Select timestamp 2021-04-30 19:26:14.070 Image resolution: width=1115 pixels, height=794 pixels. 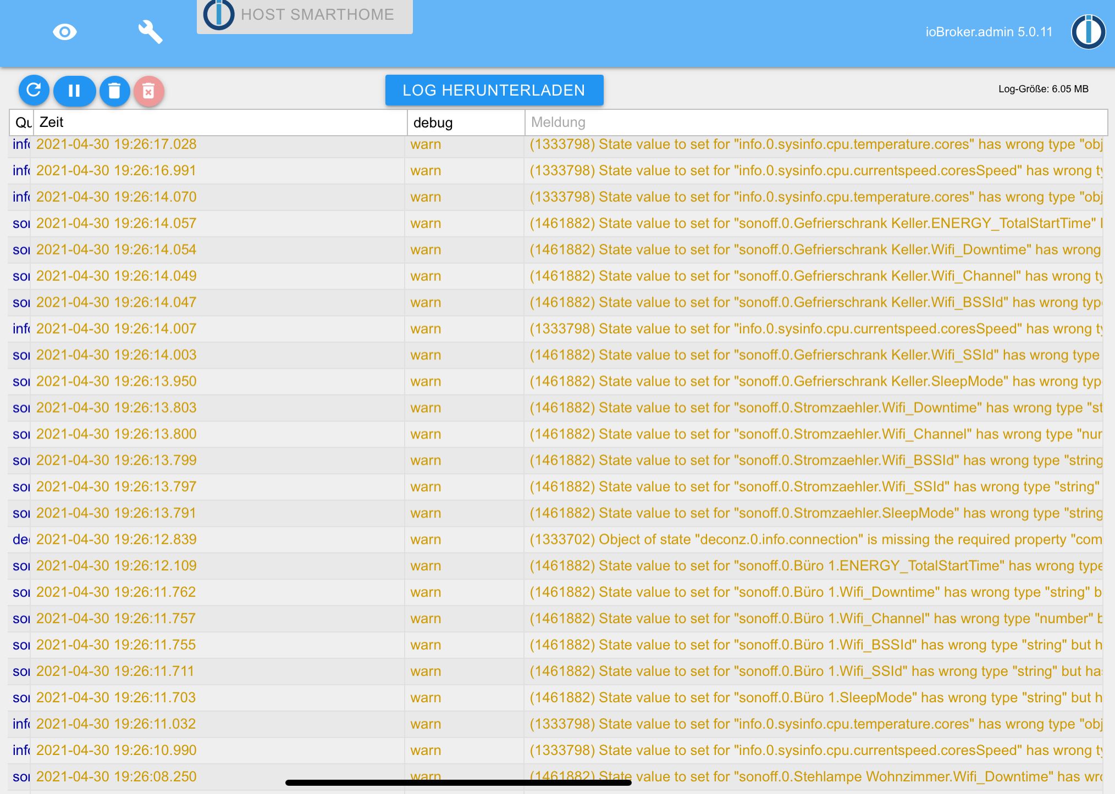[x=117, y=197]
